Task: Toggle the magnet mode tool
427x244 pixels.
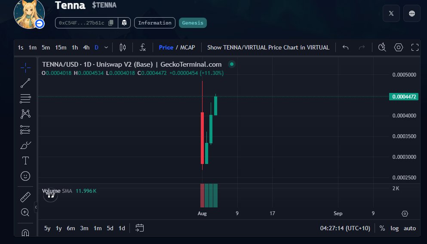Action: [x=25, y=232]
